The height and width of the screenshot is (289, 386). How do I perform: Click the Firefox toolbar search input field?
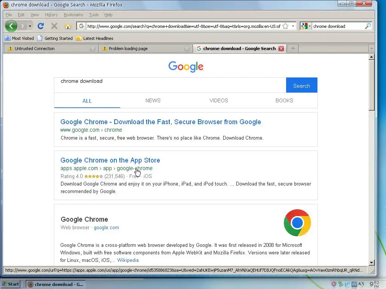338,26
